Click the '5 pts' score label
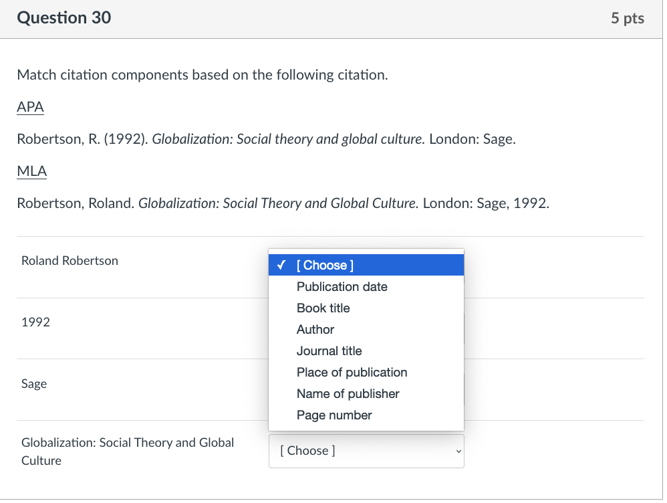 627,18
